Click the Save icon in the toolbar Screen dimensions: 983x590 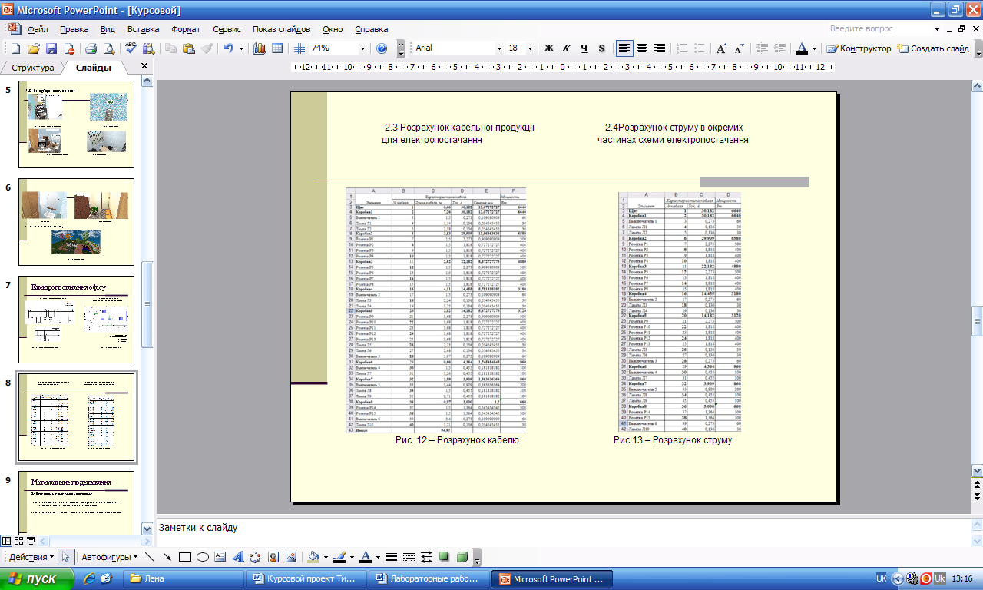coord(51,48)
